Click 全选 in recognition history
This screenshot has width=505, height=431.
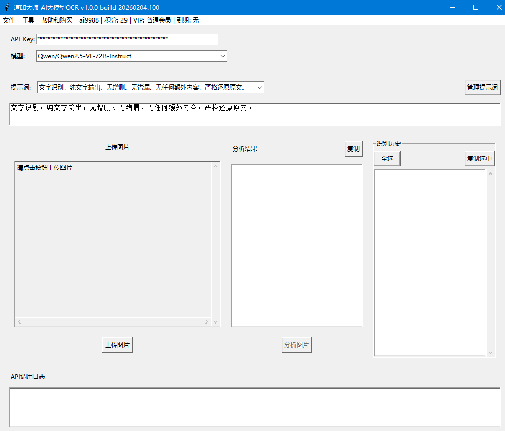tap(387, 159)
